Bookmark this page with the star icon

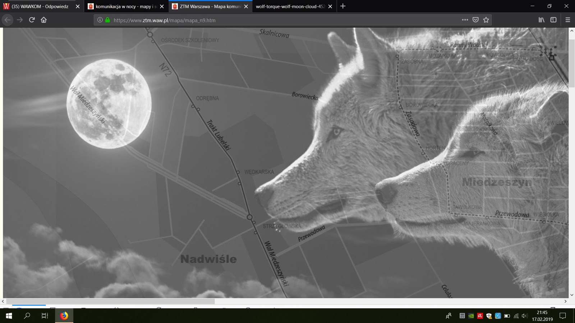tap(486, 20)
